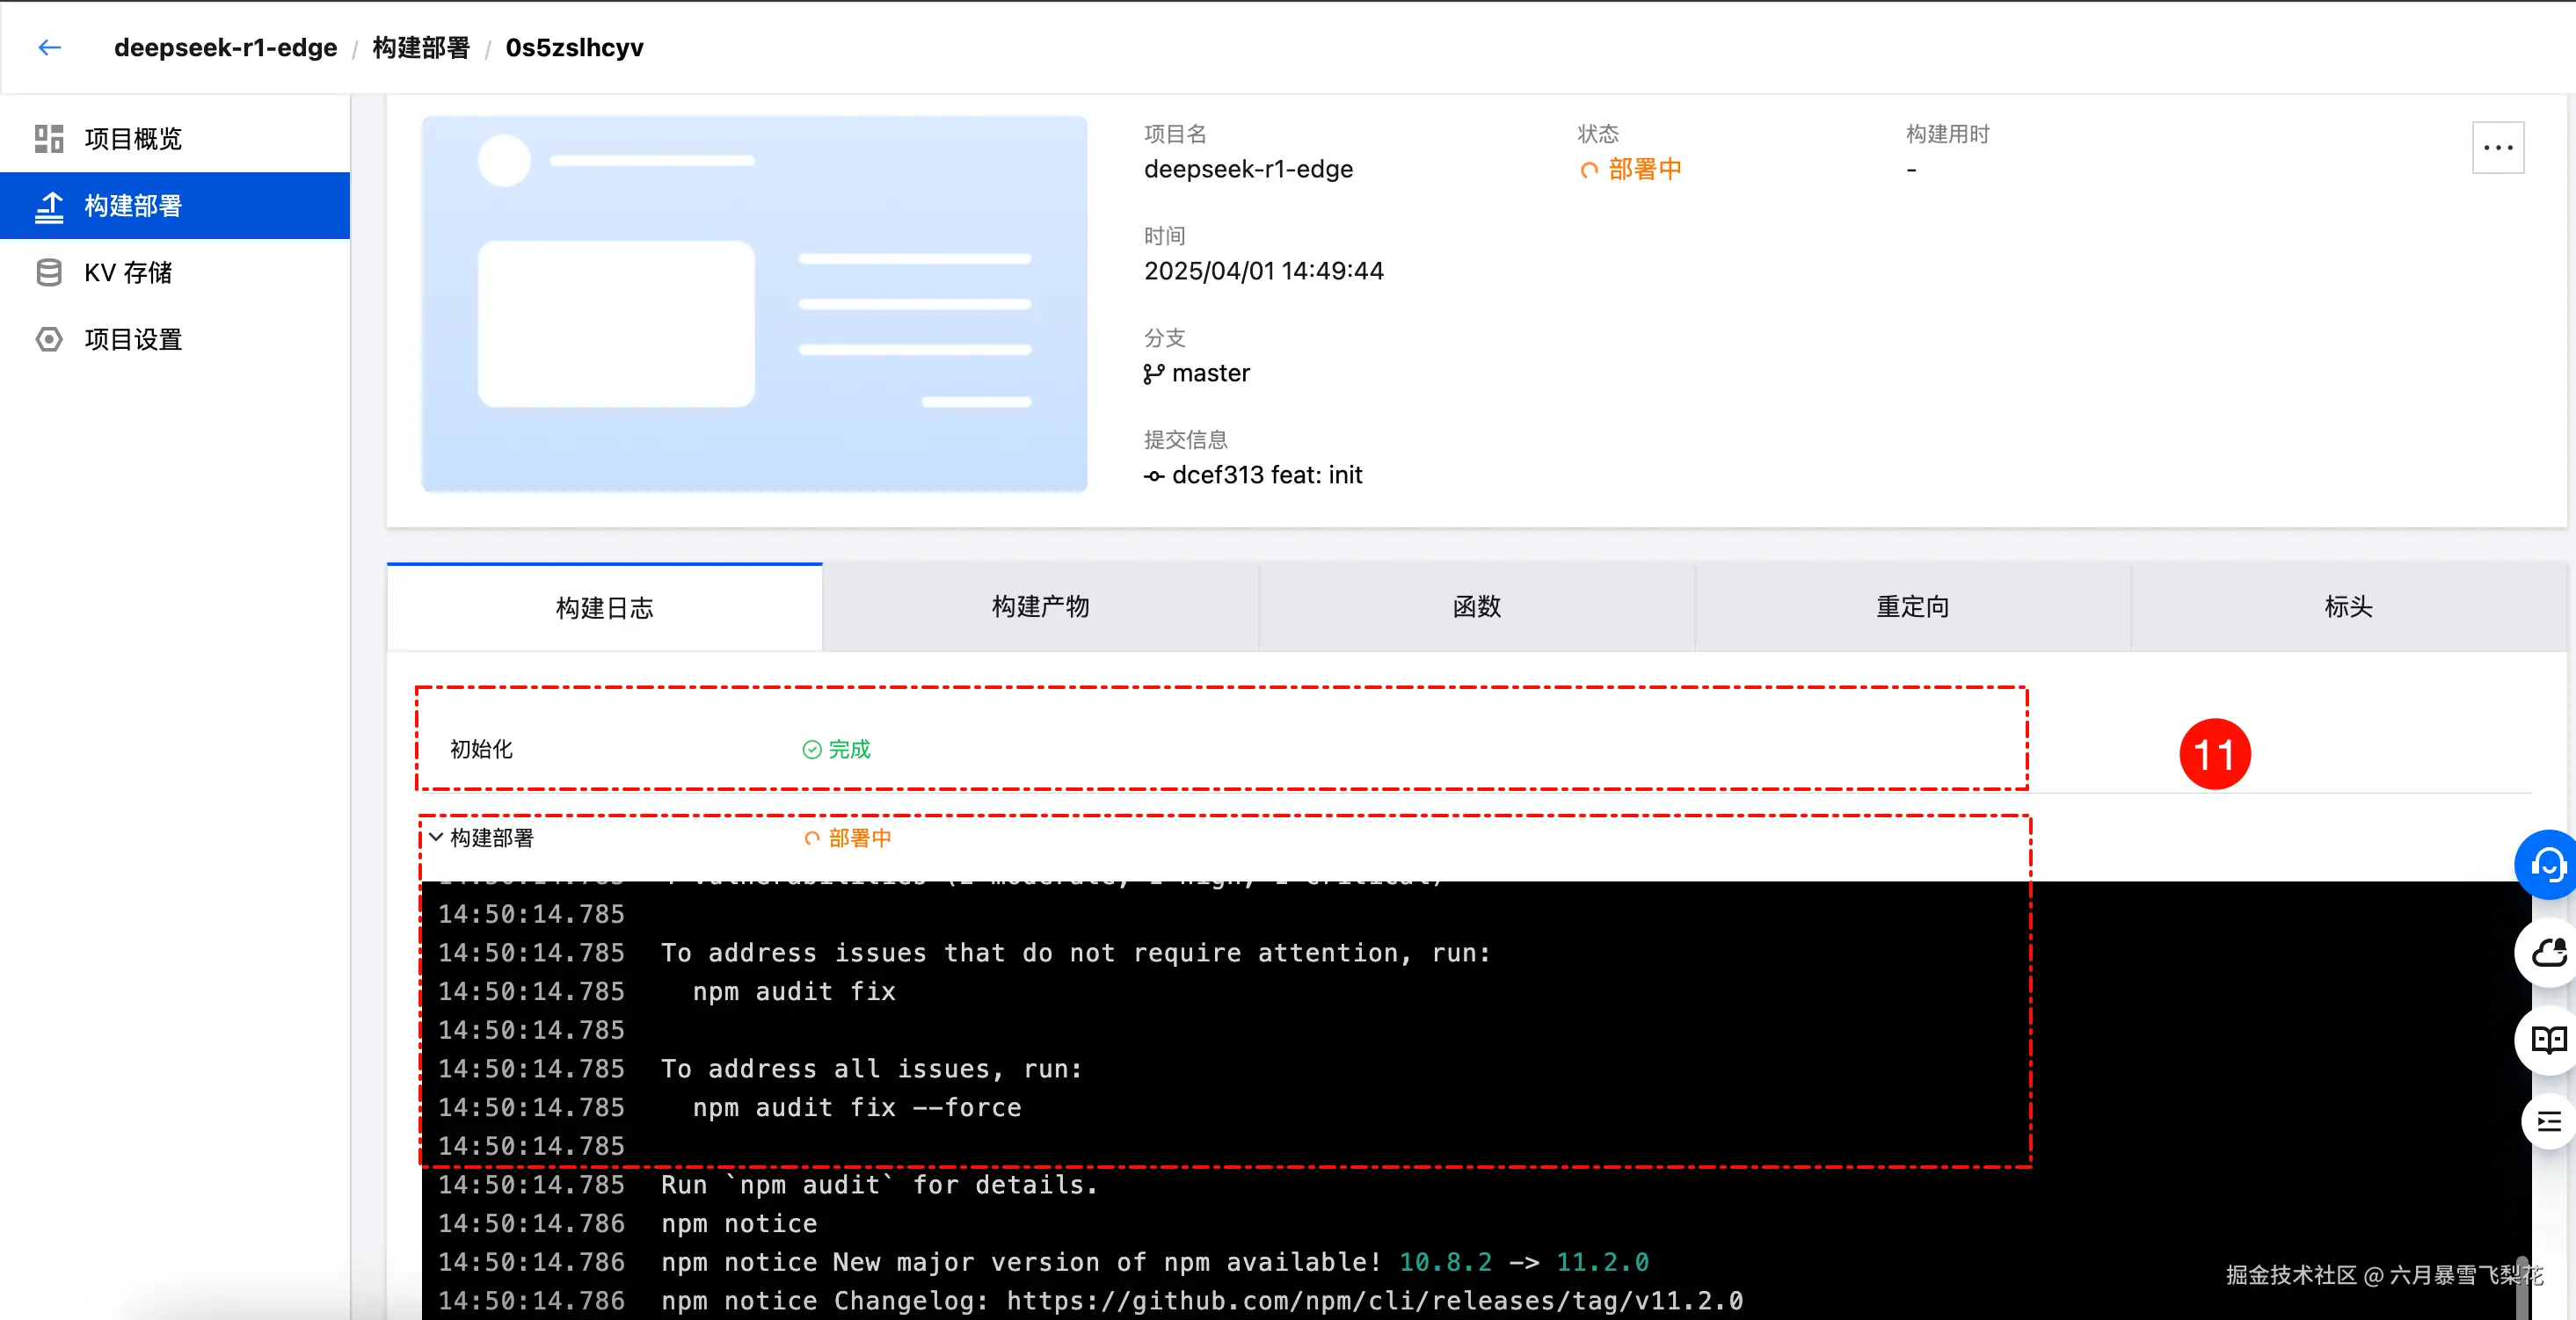Switch to the 函数 tab
Screen dimensions: 2576x1320
click(1476, 606)
